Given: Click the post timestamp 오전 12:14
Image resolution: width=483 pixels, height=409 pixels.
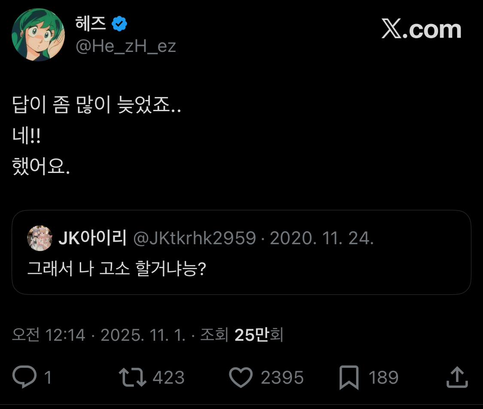Looking at the screenshot, I should (49, 335).
